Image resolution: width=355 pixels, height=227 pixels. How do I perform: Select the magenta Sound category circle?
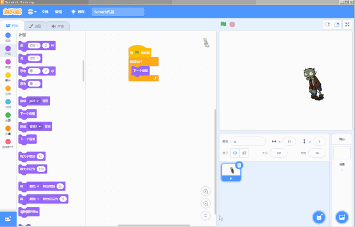(x=8, y=62)
